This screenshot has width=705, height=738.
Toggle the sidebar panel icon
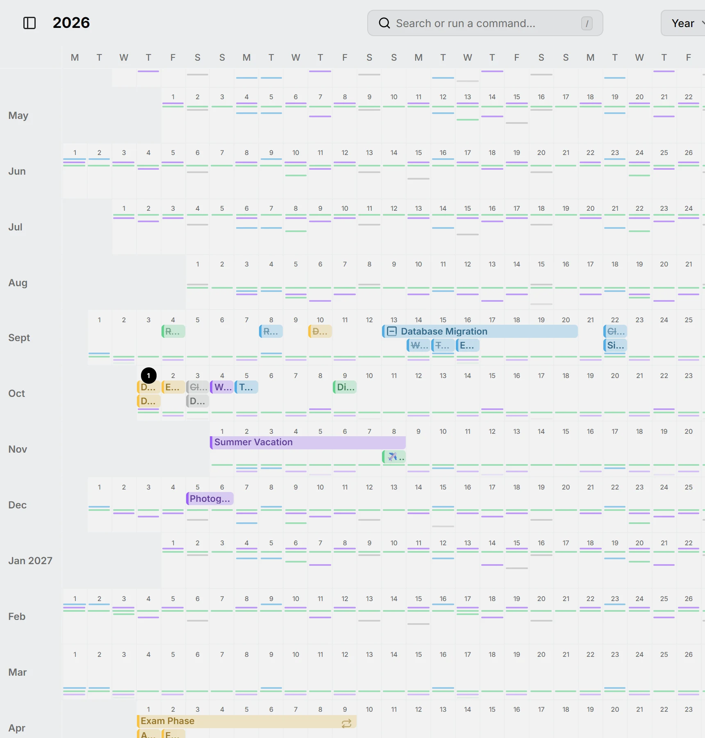[x=30, y=23]
